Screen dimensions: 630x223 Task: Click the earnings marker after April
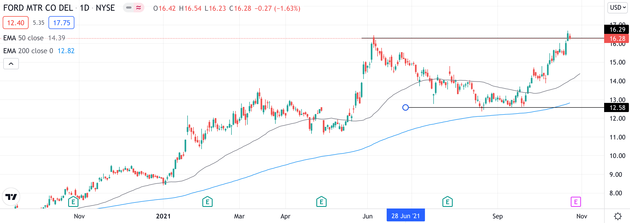(x=321, y=202)
